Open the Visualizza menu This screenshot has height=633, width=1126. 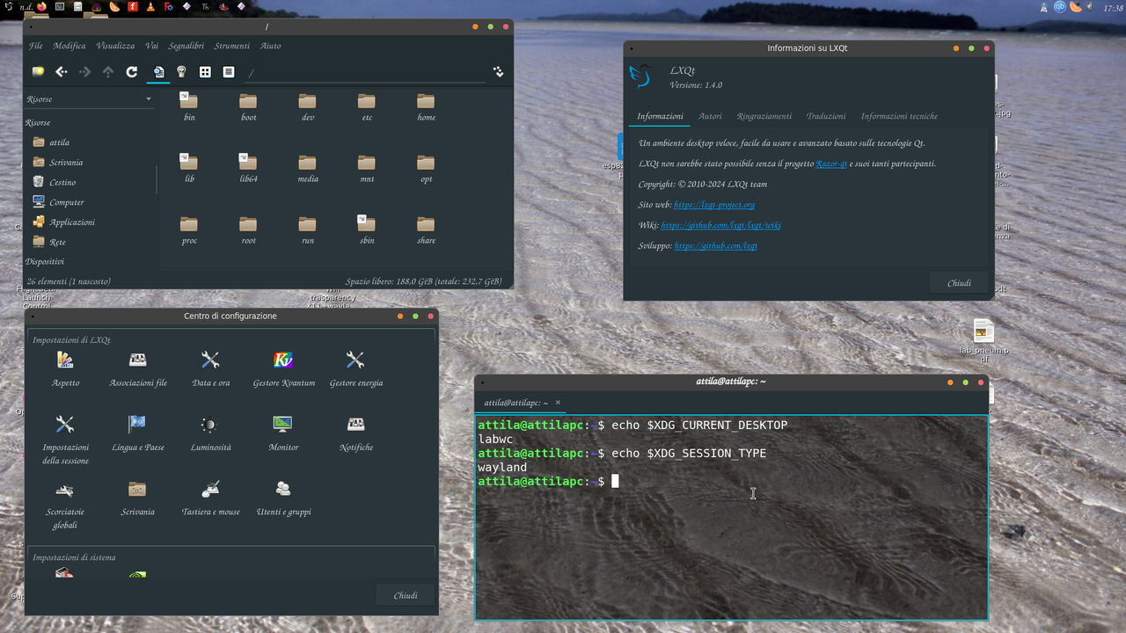tap(115, 46)
